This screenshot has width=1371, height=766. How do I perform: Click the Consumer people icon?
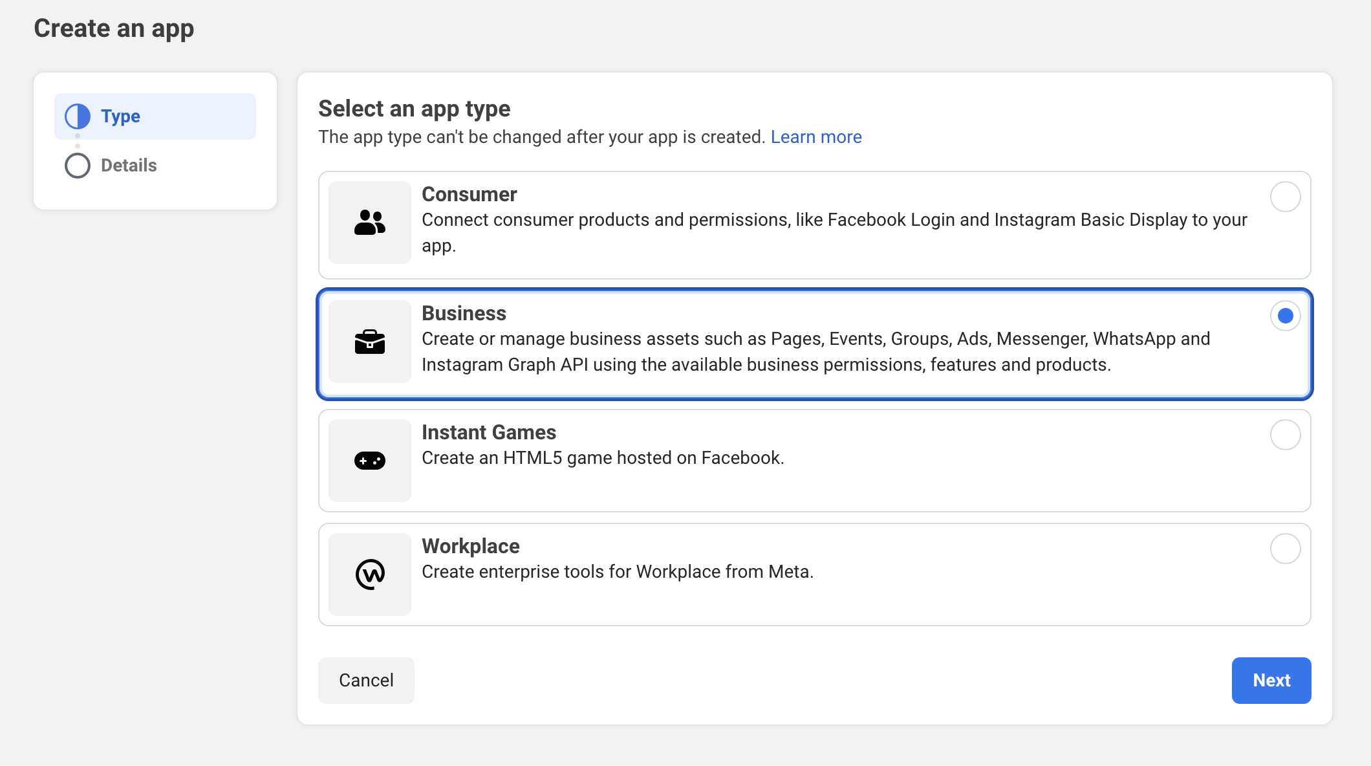tap(370, 223)
